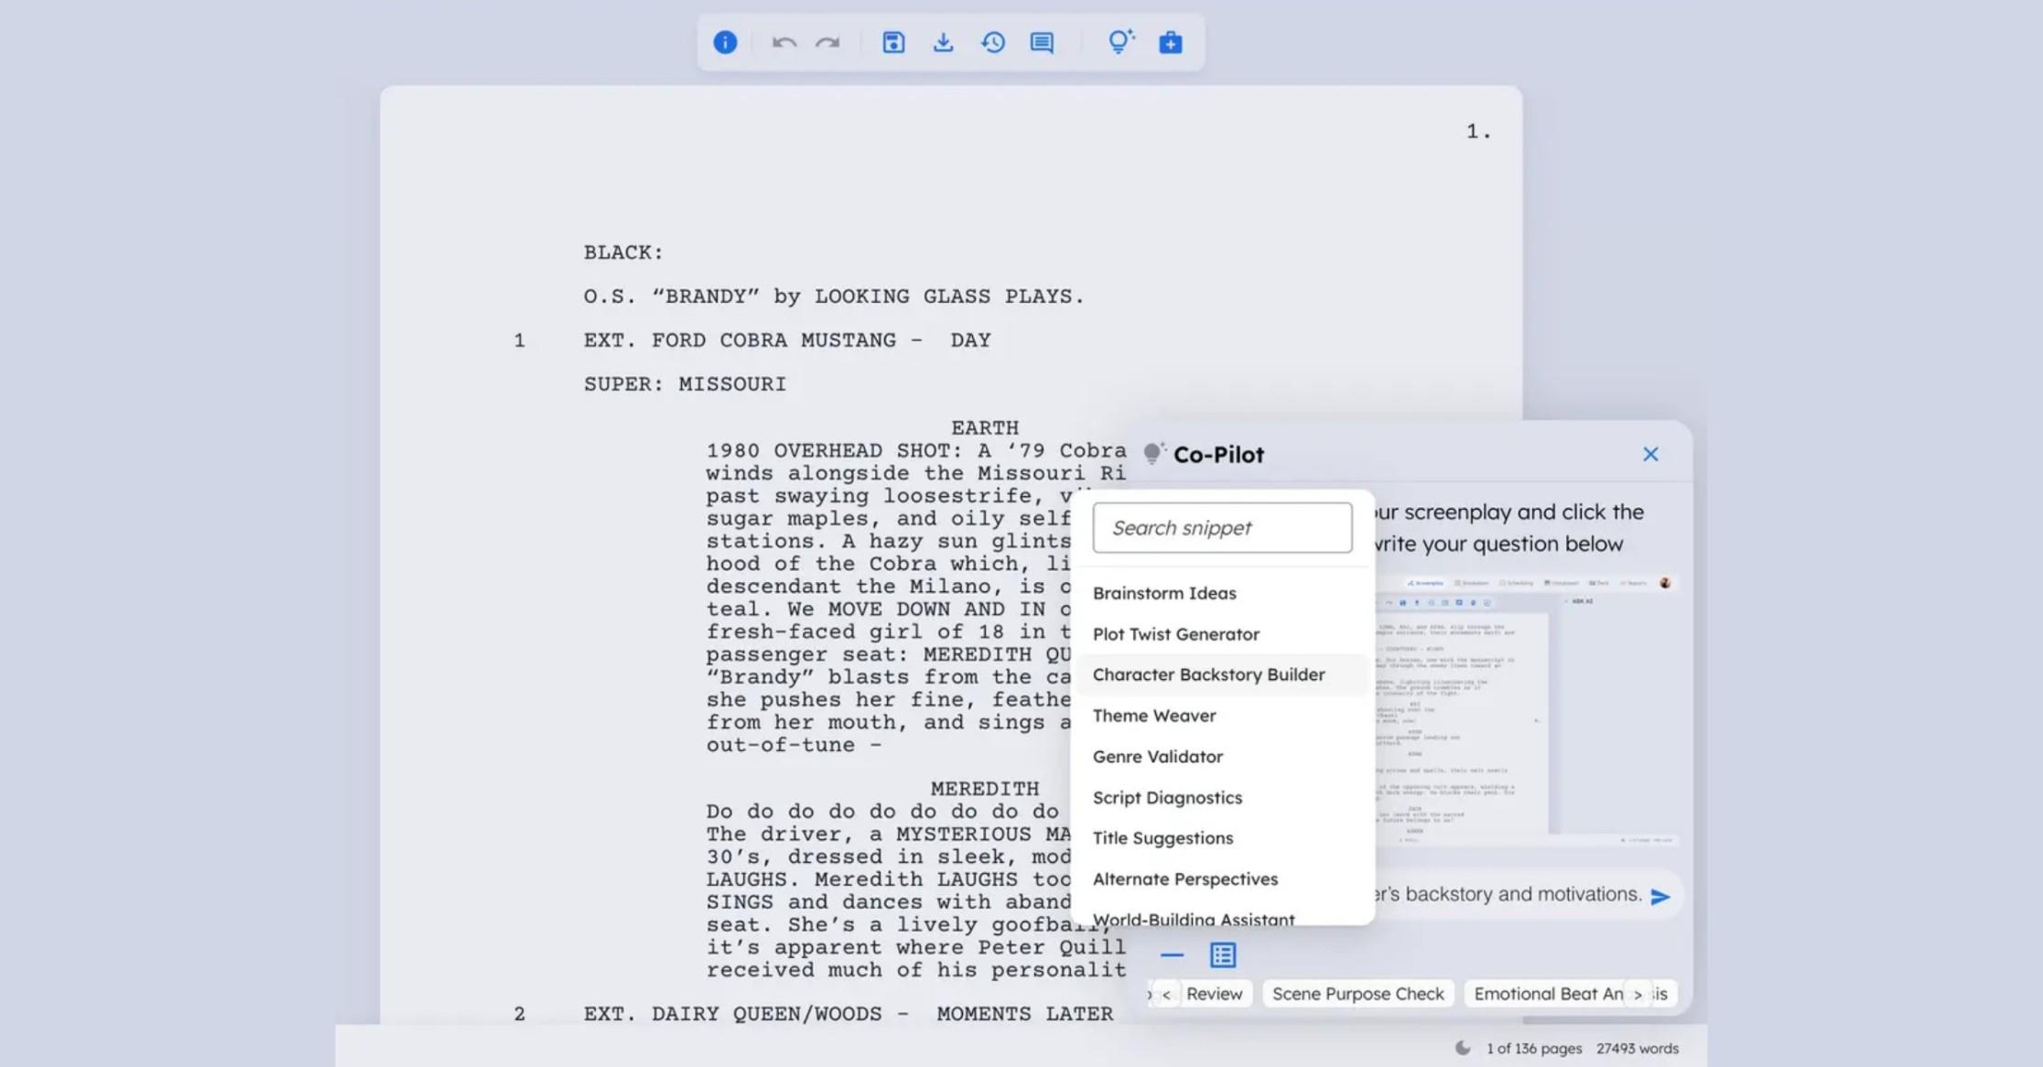Download the script file

(944, 42)
